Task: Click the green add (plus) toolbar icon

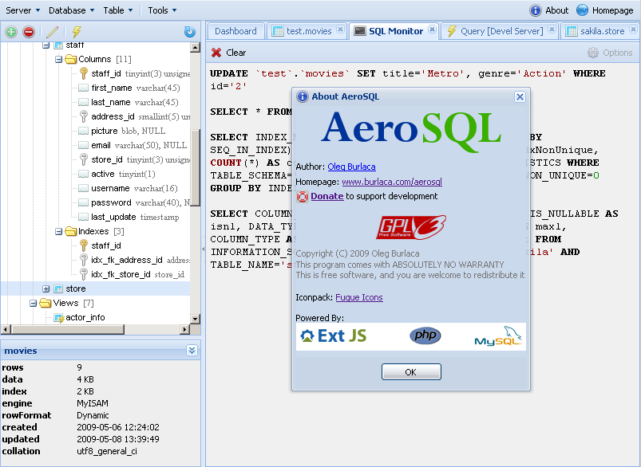Action: [x=11, y=32]
